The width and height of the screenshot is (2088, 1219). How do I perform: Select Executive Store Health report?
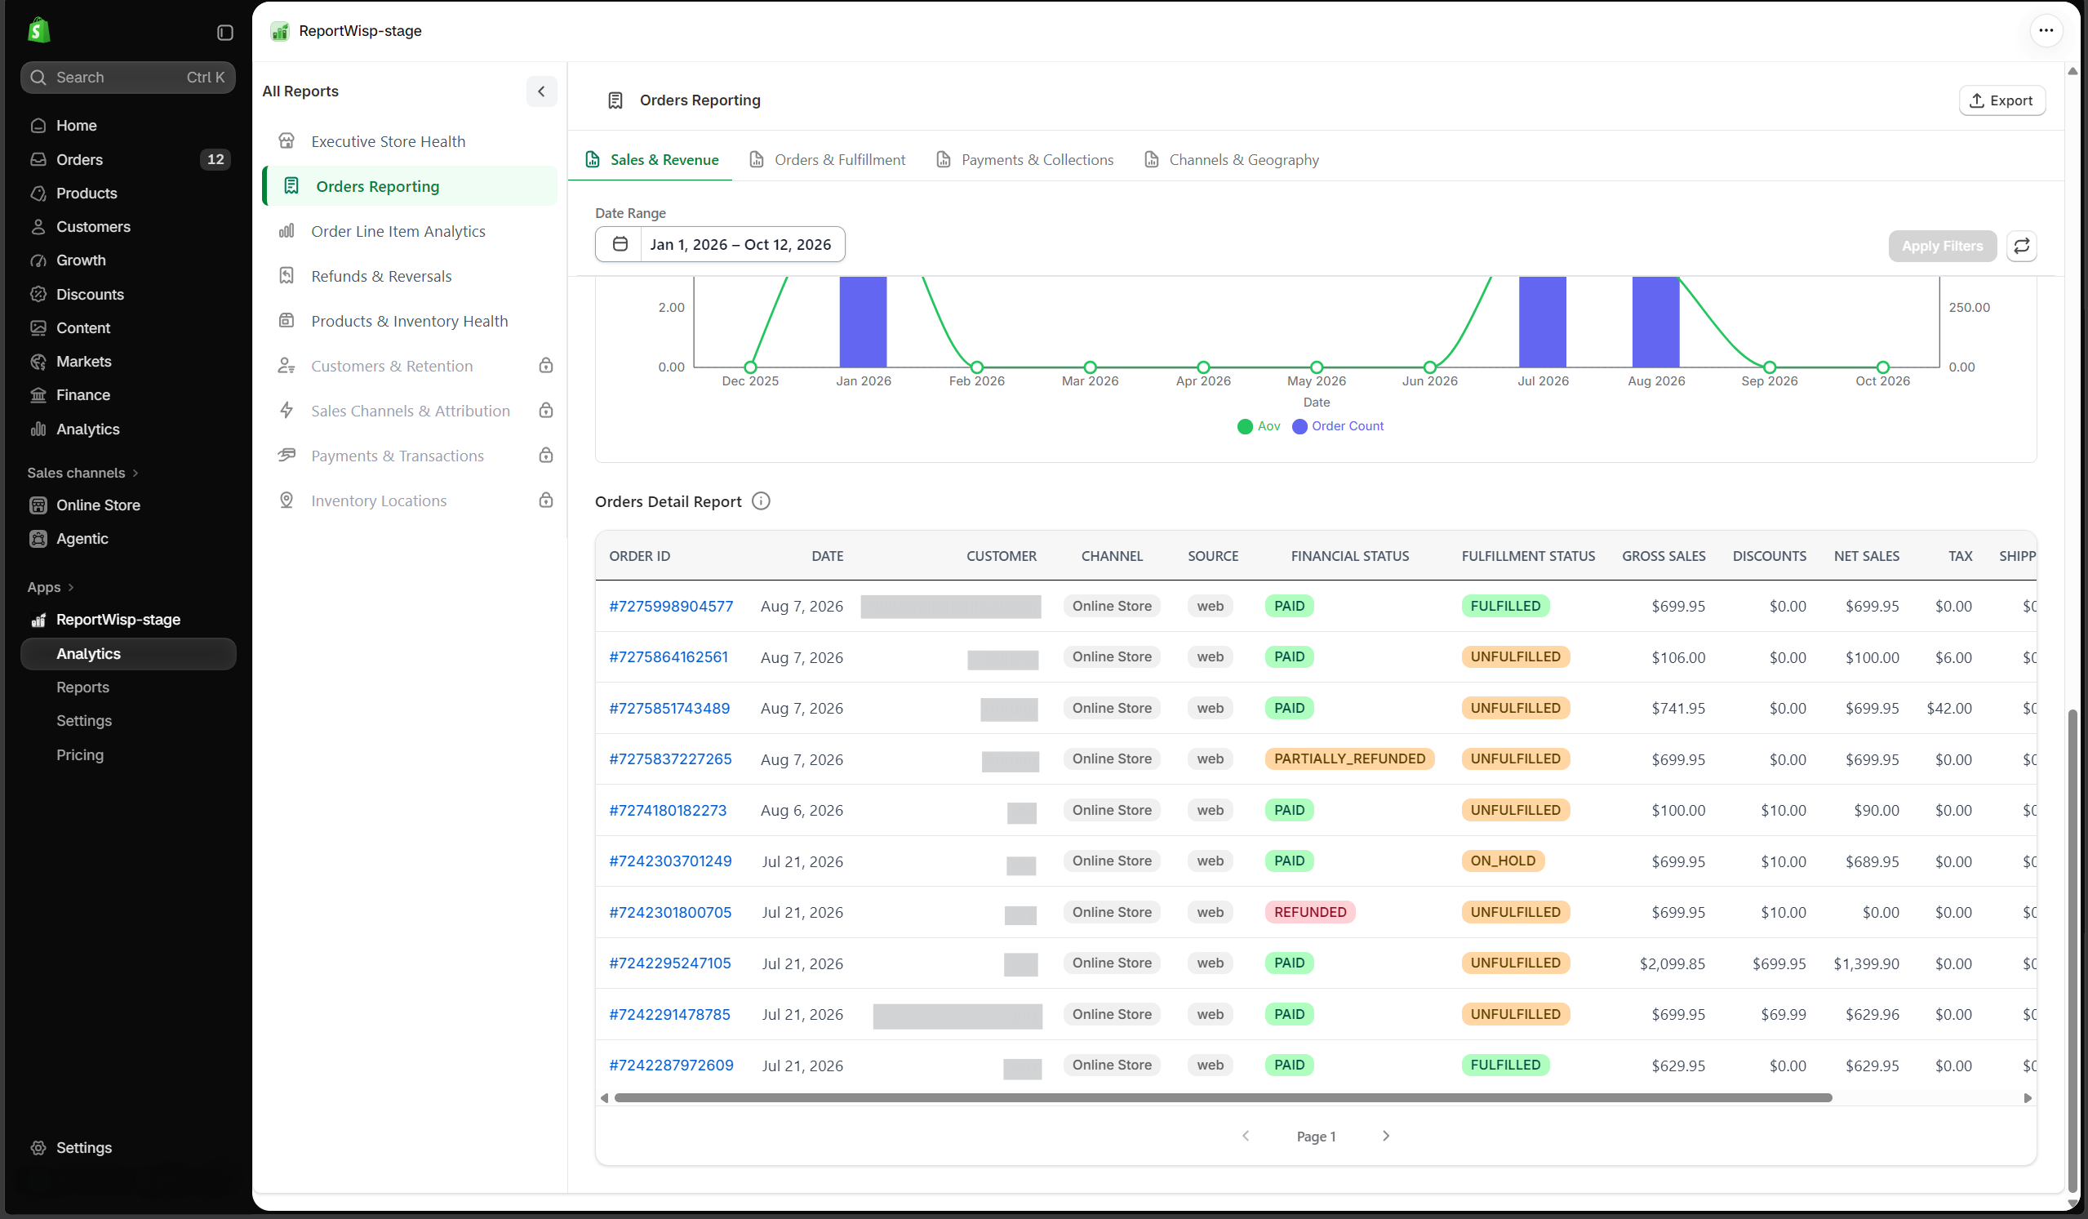(x=409, y=142)
